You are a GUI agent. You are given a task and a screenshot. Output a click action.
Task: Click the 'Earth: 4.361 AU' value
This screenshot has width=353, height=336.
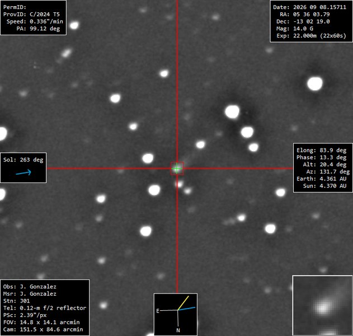click(321, 179)
